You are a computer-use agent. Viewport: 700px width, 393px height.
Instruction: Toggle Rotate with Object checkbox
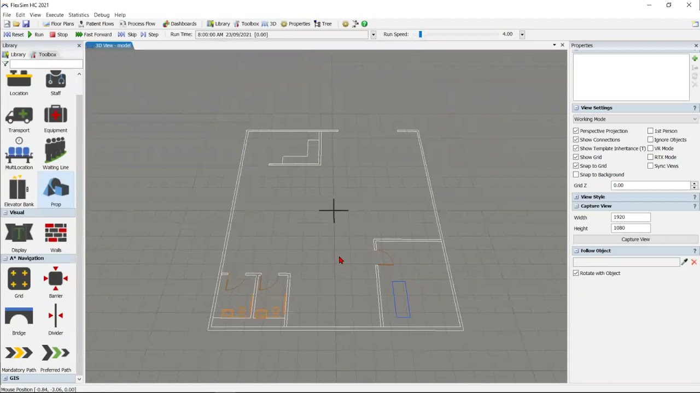[576, 273]
